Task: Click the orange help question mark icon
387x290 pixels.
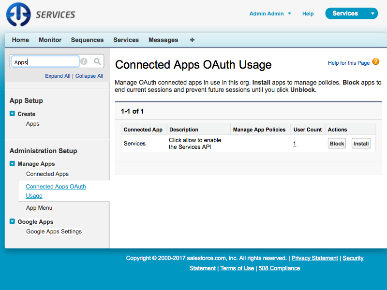Action: [376, 62]
